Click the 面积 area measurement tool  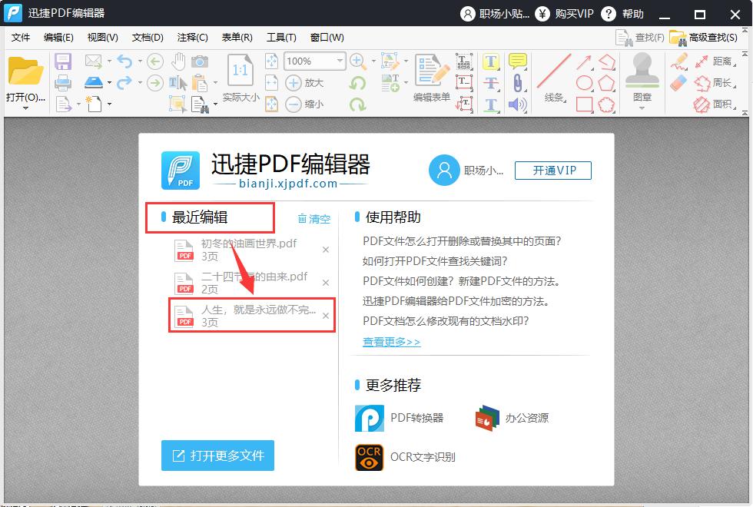tap(722, 103)
